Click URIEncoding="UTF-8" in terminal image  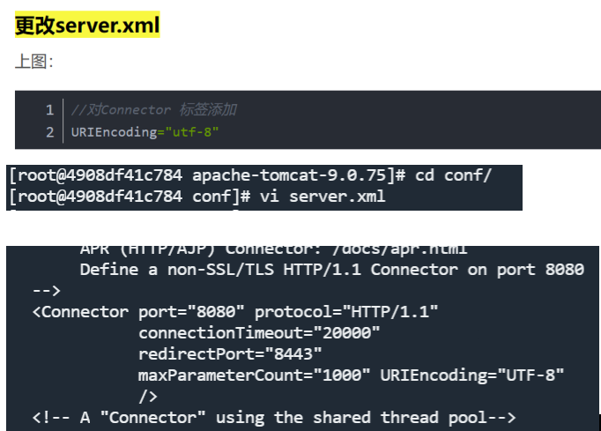coord(471,375)
